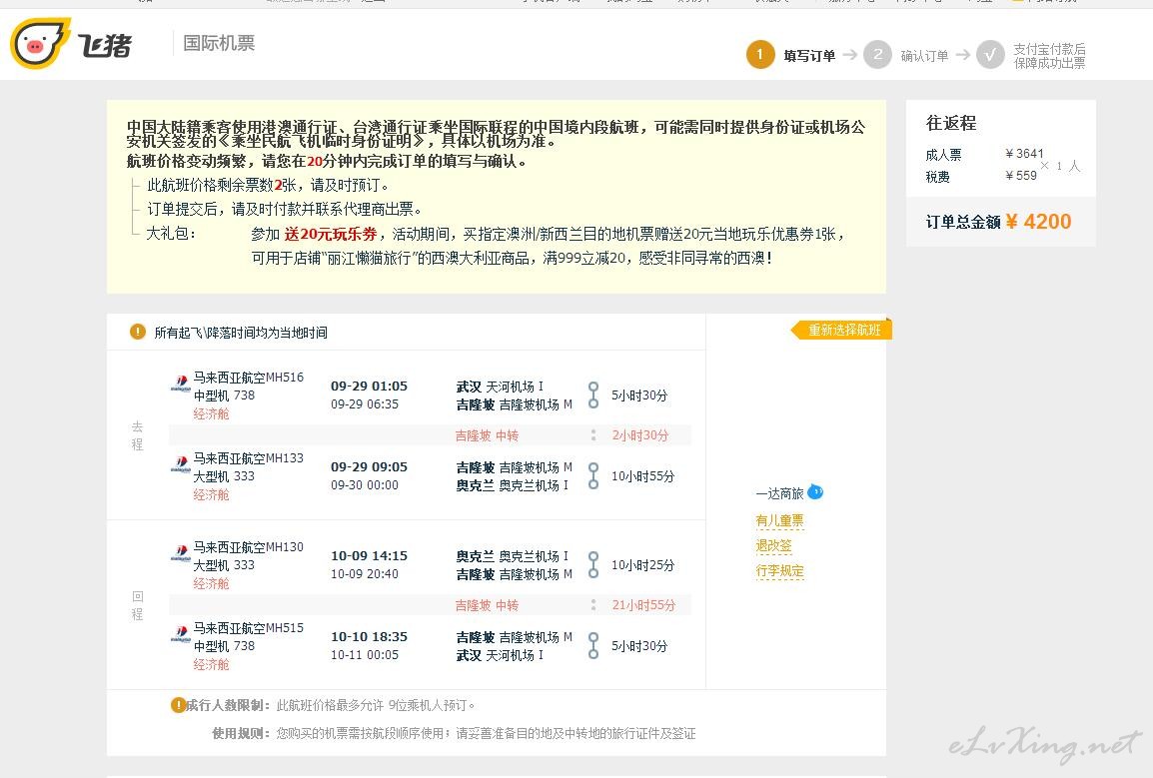
Task: Click the order total ¥4200
Action: click(1038, 222)
